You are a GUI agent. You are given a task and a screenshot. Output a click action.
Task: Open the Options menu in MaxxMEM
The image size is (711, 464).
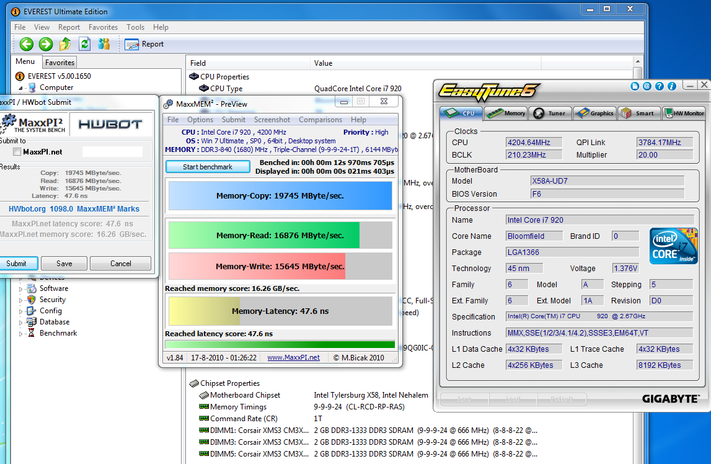200,120
